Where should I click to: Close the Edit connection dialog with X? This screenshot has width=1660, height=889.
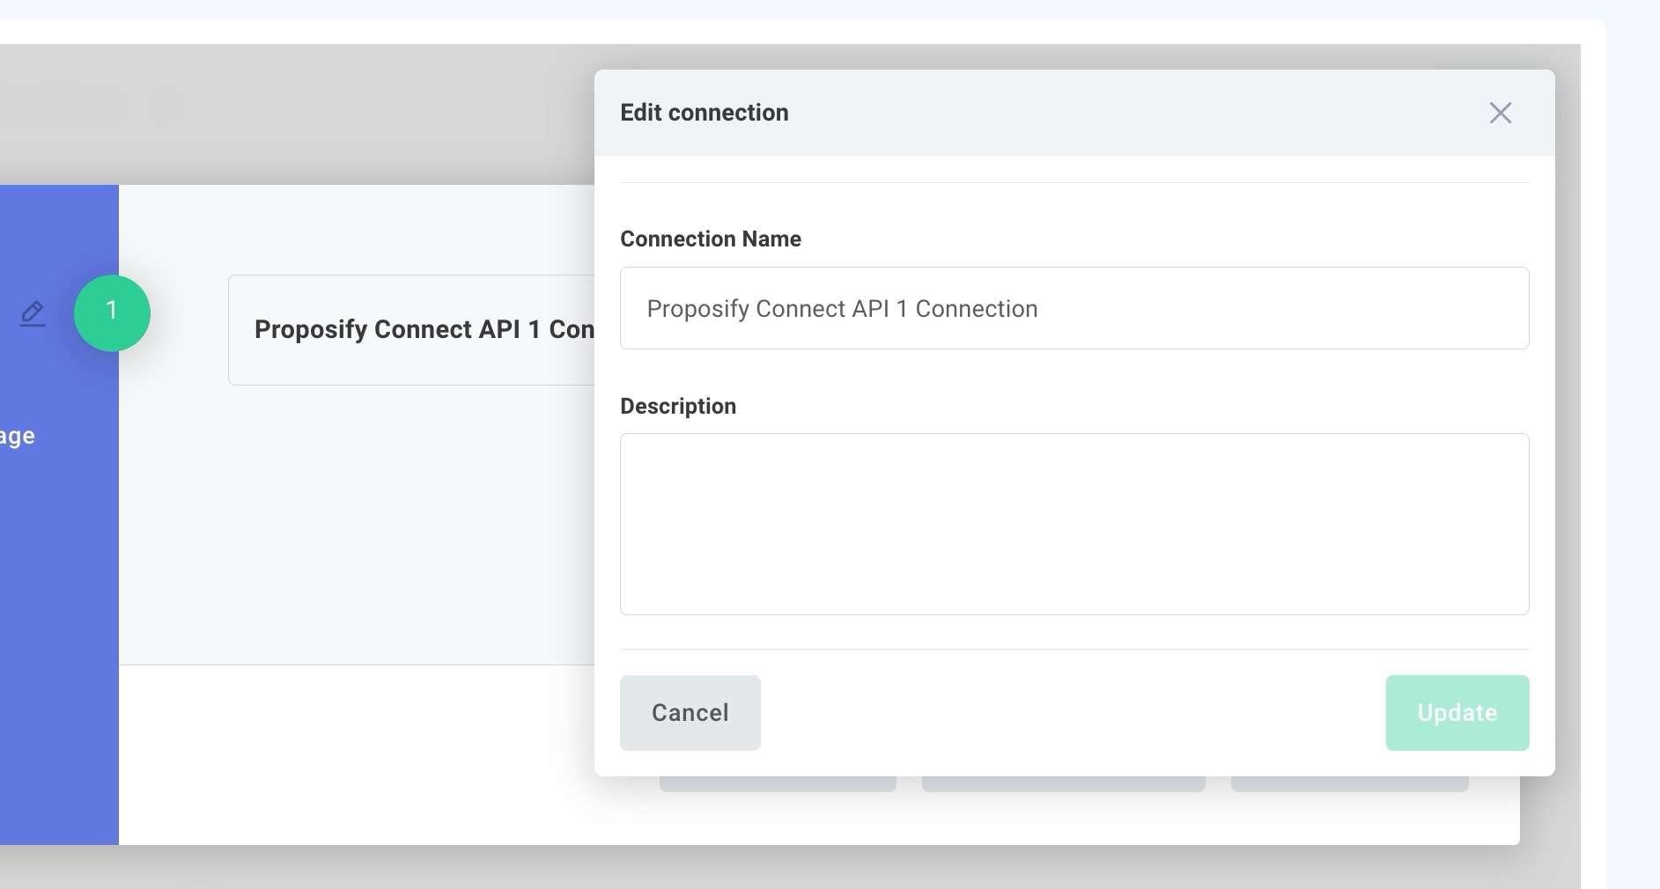point(1500,113)
